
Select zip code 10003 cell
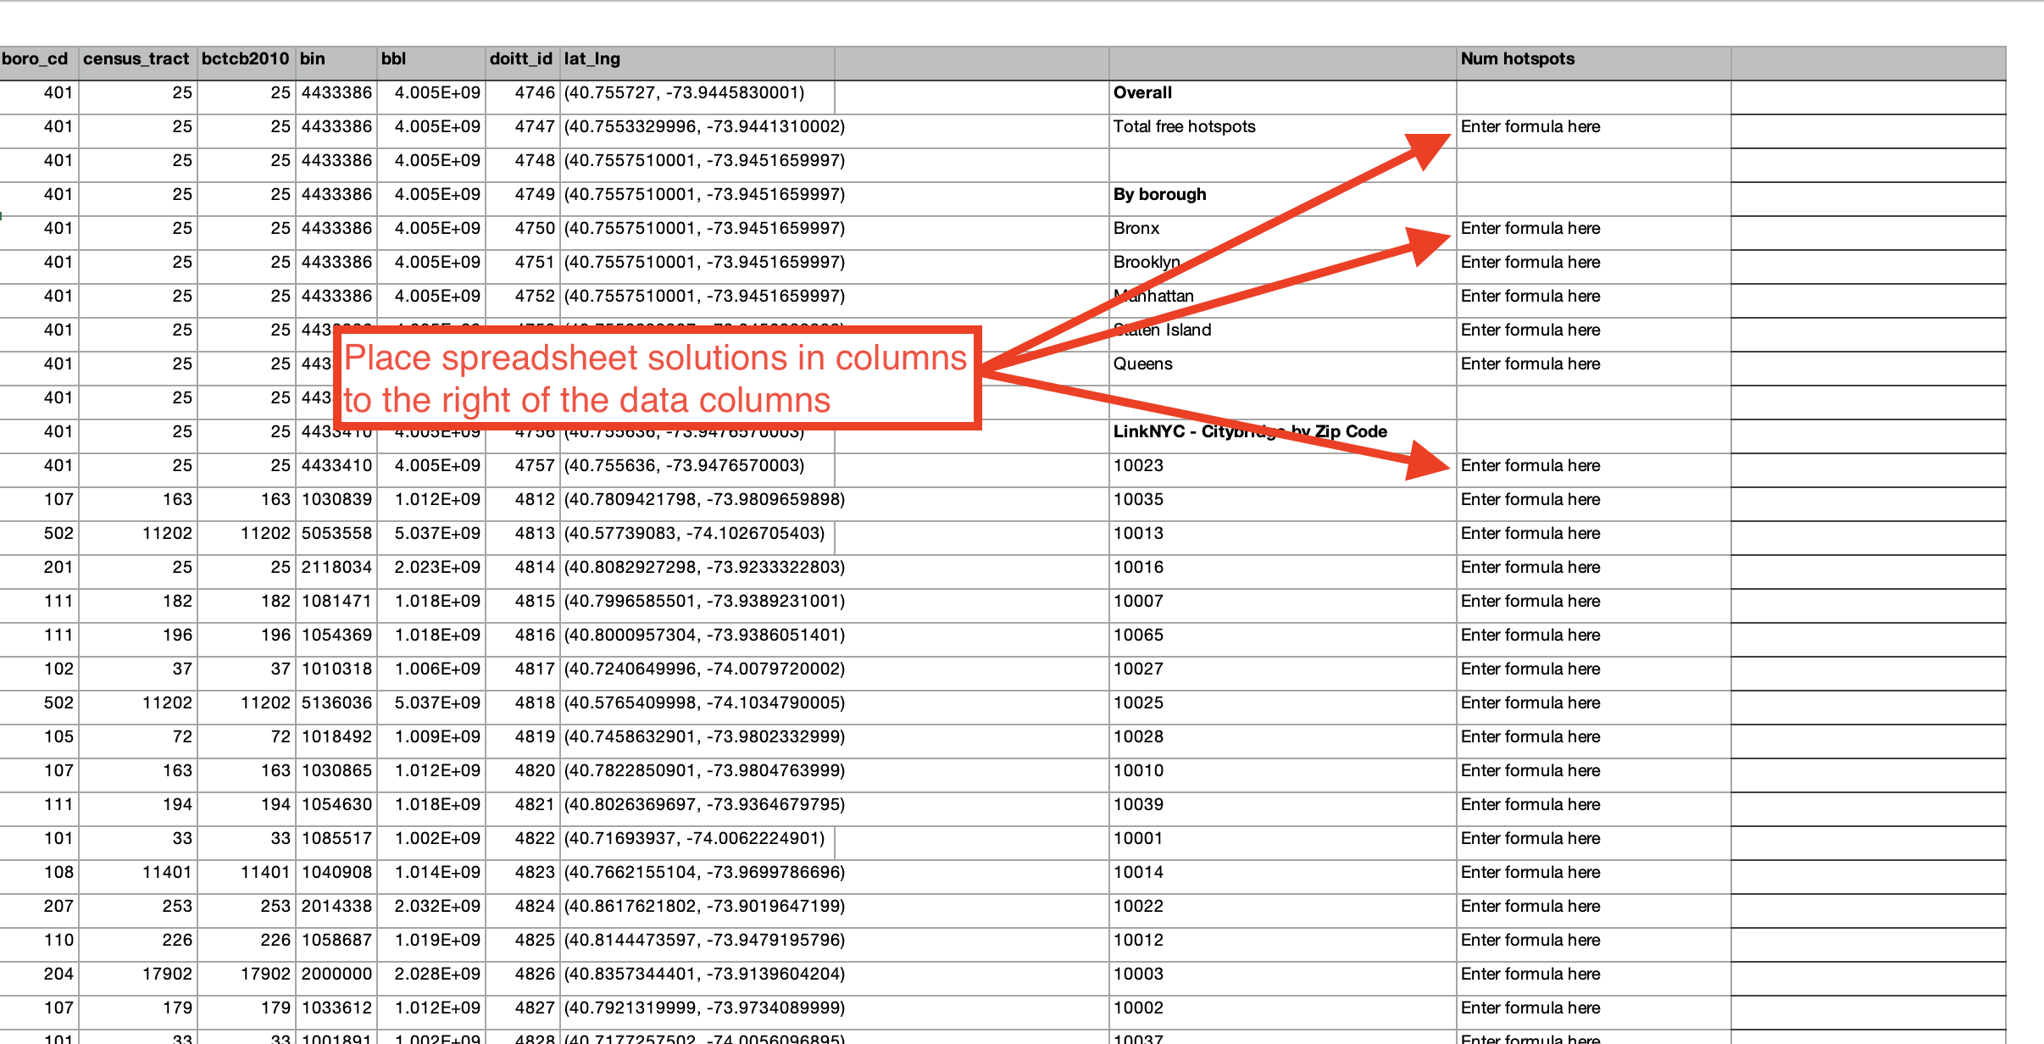(x=1283, y=979)
